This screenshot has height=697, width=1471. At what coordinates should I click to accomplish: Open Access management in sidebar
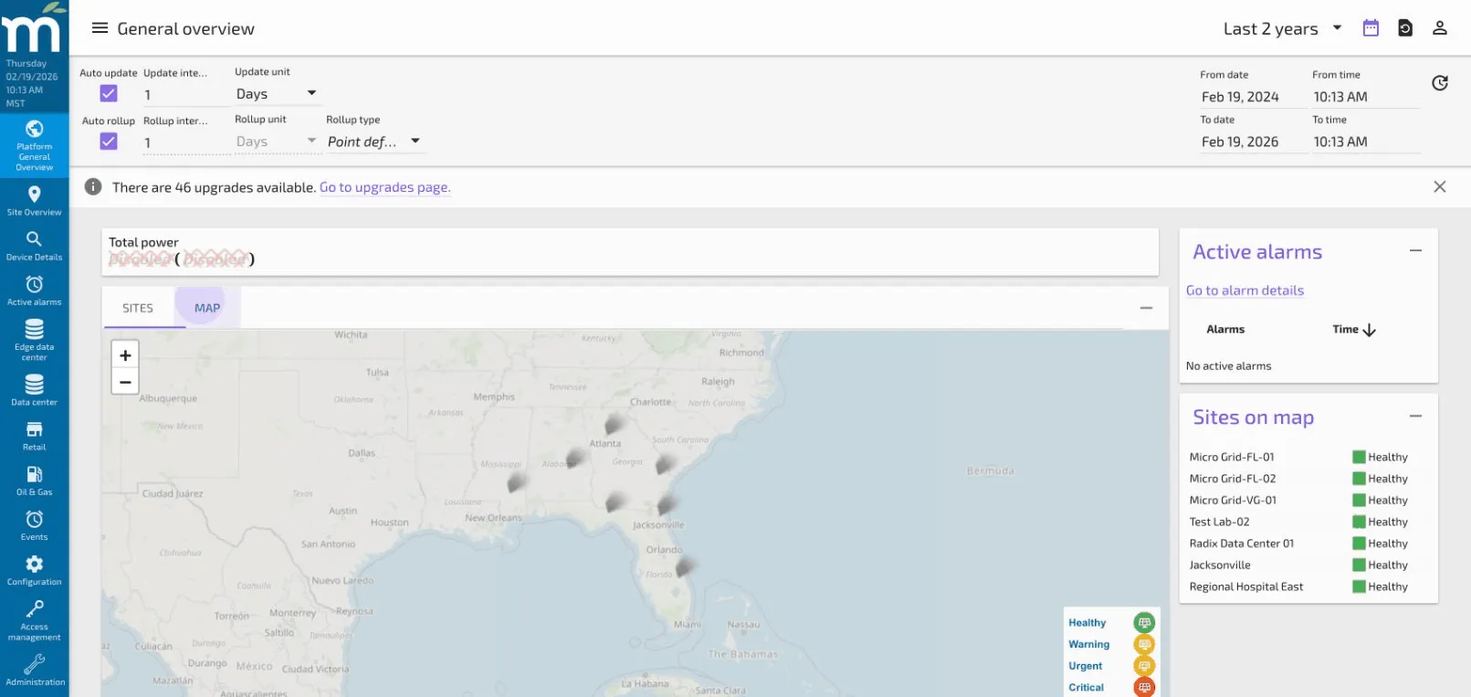click(x=35, y=619)
